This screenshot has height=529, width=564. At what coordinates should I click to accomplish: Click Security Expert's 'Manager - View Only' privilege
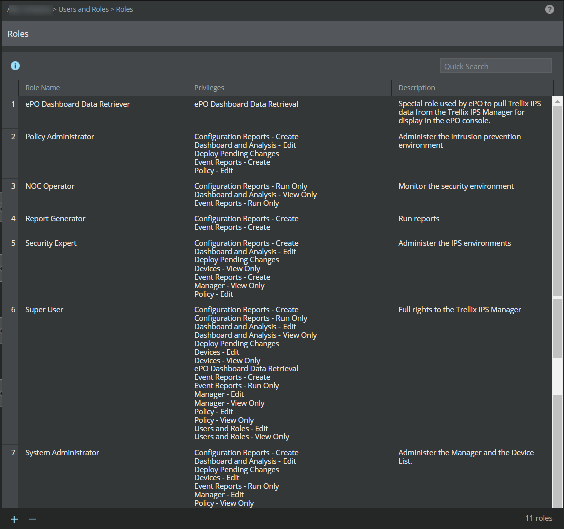229,286
